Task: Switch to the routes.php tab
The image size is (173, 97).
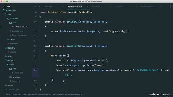Action: click(96, 6)
